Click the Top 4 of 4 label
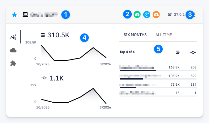Image resolution: width=209 pixels, height=123 pixels. tap(127, 52)
